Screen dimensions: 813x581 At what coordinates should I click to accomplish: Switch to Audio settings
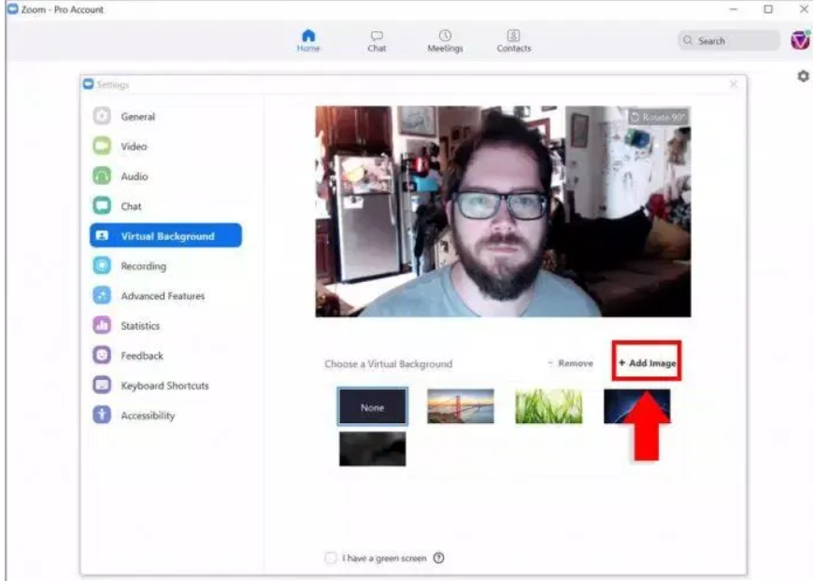click(134, 177)
